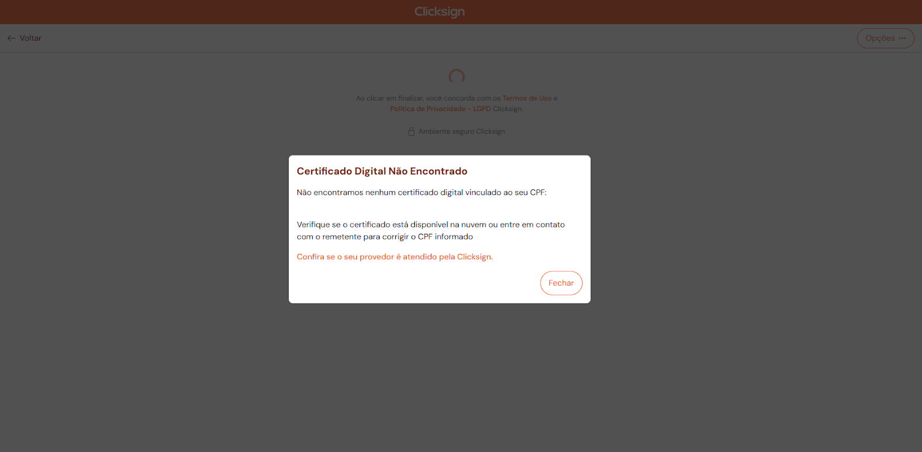Close the dialog with the Fechar button
The height and width of the screenshot is (452, 922).
(x=561, y=283)
